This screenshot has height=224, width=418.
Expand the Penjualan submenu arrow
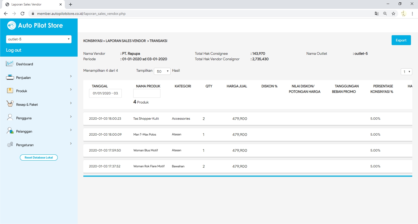pos(71,76)
